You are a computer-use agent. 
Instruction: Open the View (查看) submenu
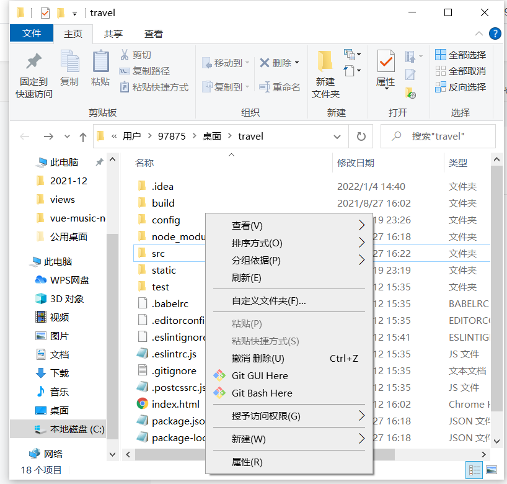(289, 225)
